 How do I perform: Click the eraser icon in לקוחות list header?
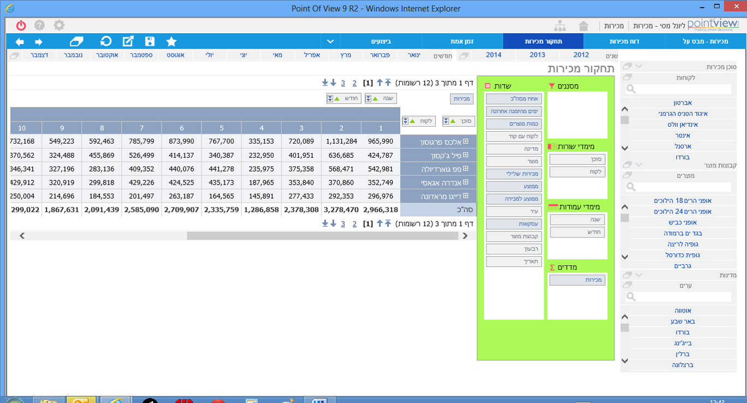pyautogui.click(x=627, y=78)
